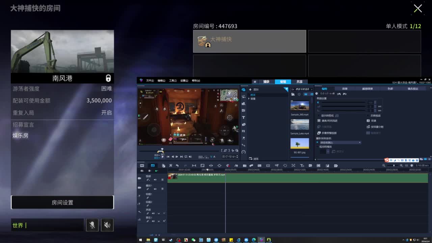Toggle repeat playback in preview
Screen dimensions: 432x243
(x=186, y=157)
